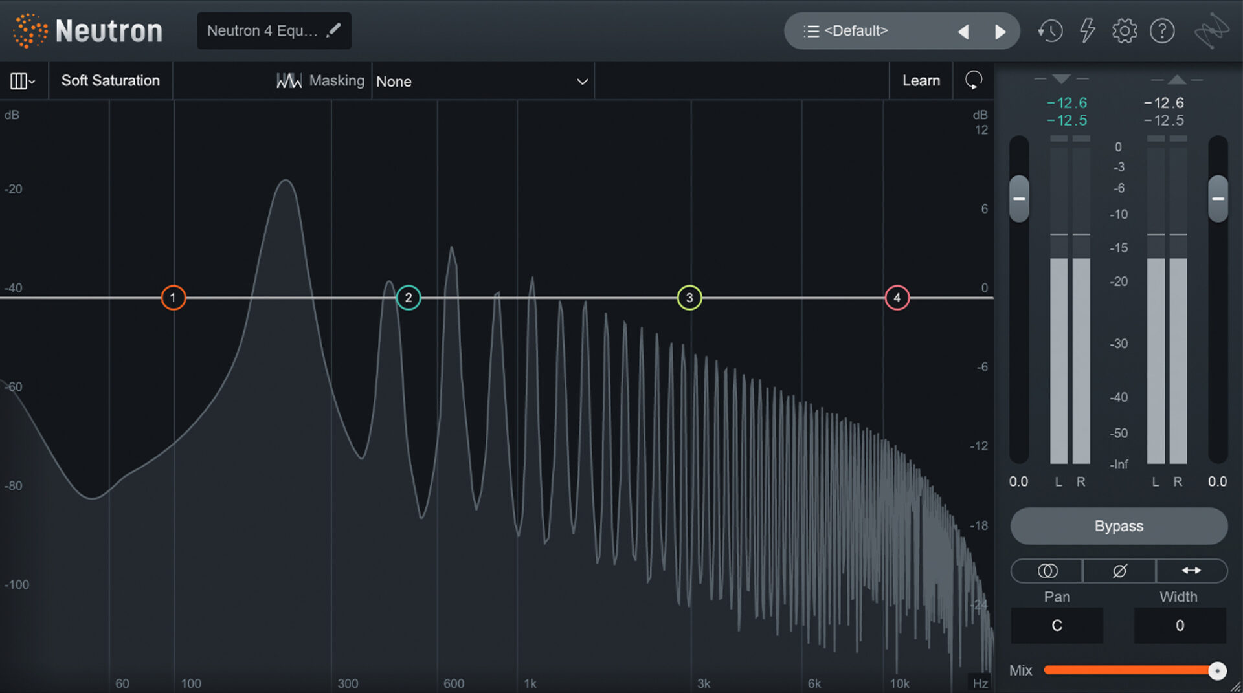Click the orange Mix slider handle
Image resolution: width=1243 pixels, height=693 pixels.
point(1219,670)
